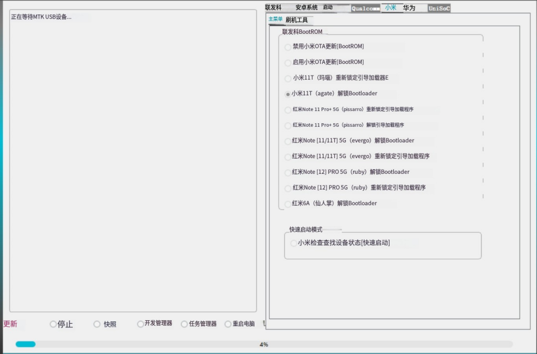The height and width of the screenshot is (354, 537).
Task: Select 红米6A（仙人掌）解锁Bootloader option
Action: click(x=331, y=203)
